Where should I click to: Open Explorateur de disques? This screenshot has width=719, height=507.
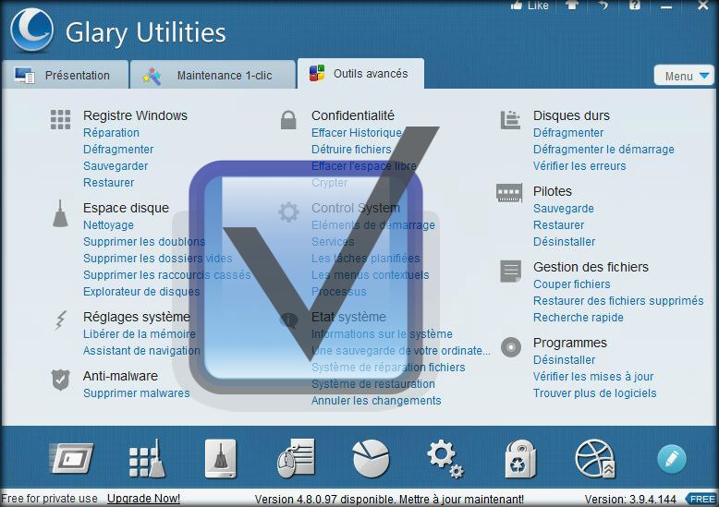click(141, 292)
